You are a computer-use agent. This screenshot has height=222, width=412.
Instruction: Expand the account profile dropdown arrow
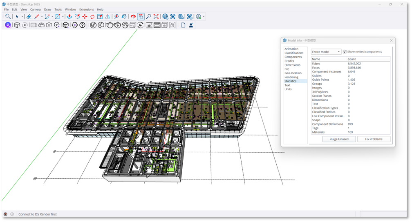pyautogui.click(x=204, y=17)
